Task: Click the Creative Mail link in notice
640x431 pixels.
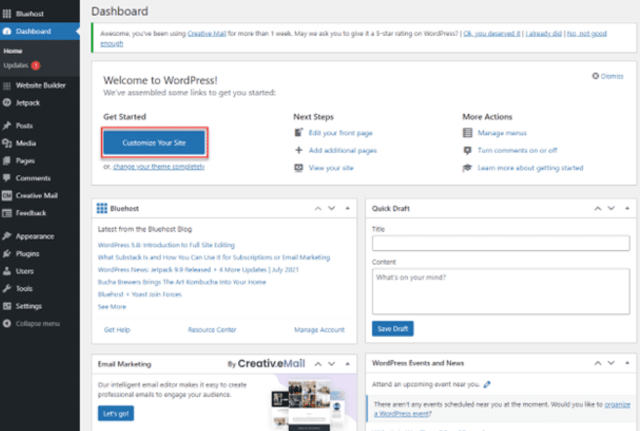Action: coord(207,34)
